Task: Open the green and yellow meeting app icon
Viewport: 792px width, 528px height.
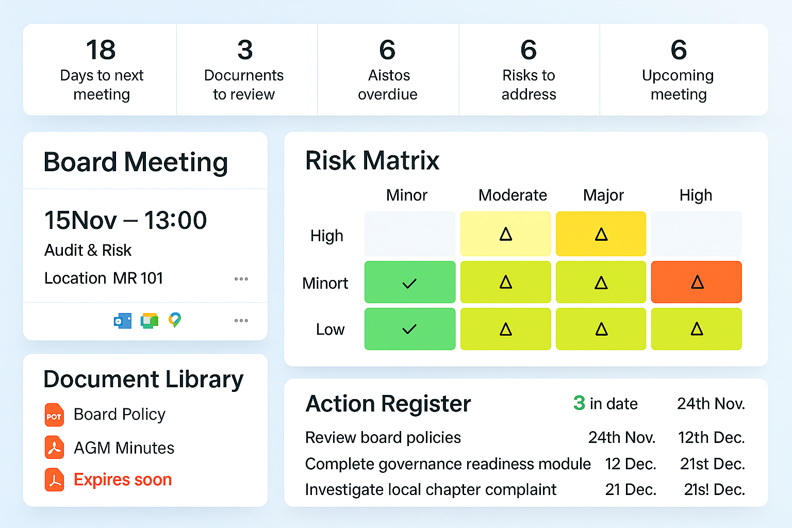Action: coord(150,321)
